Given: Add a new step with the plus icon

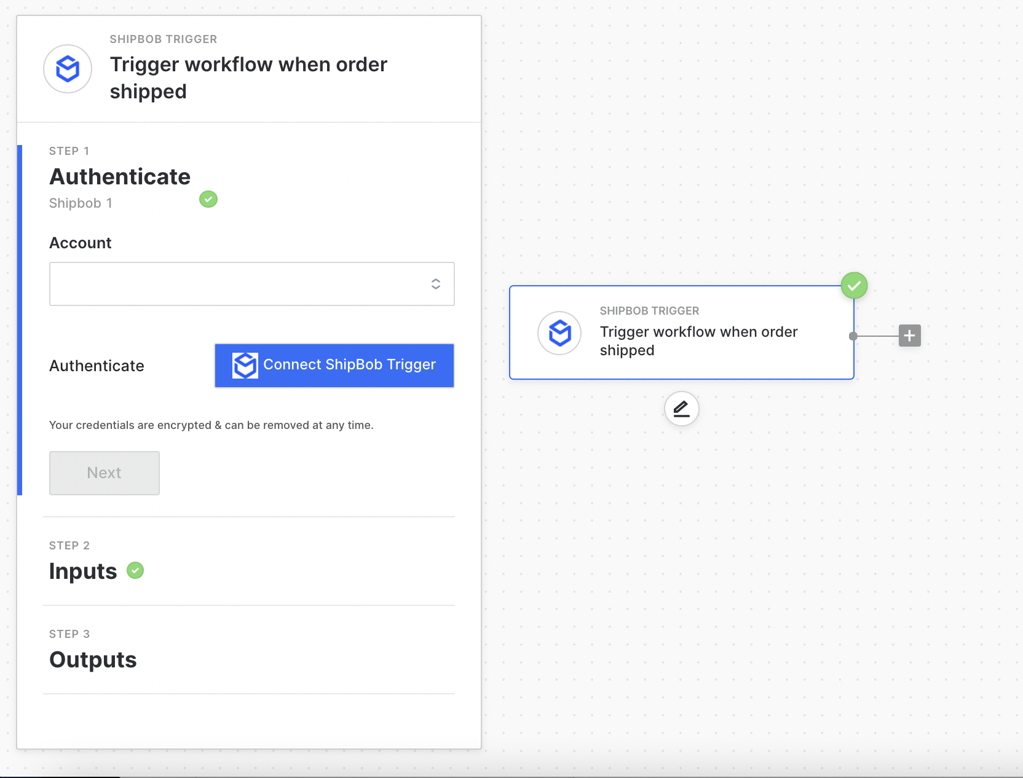Looking at the screenshot, I should (x=909, y=336).
